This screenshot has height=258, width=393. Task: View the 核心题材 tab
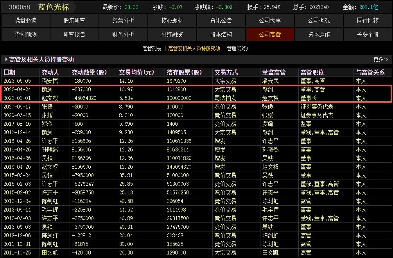tap(172, 20)
